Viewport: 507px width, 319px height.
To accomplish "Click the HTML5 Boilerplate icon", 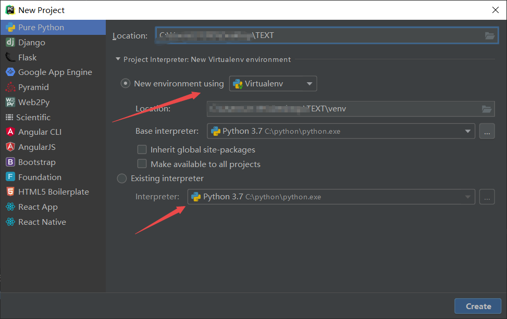I will 10,192.
